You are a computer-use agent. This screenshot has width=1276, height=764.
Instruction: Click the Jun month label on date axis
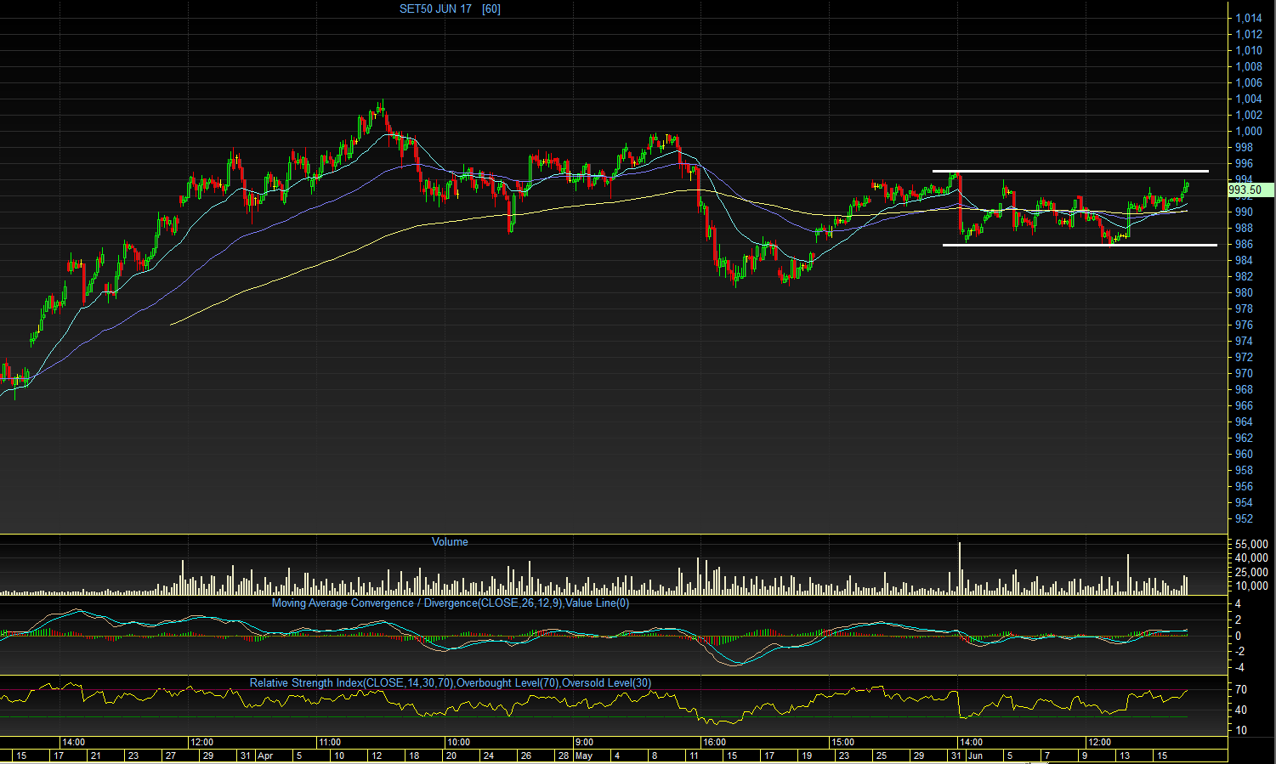coord(974,756)
